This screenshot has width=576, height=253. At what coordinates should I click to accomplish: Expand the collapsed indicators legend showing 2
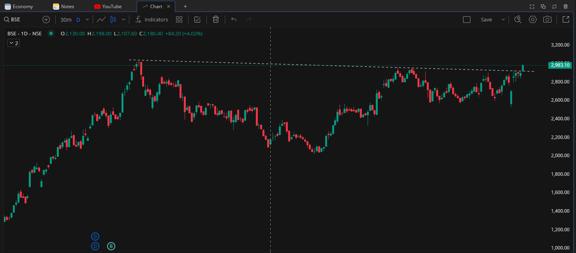click(14, 43)
